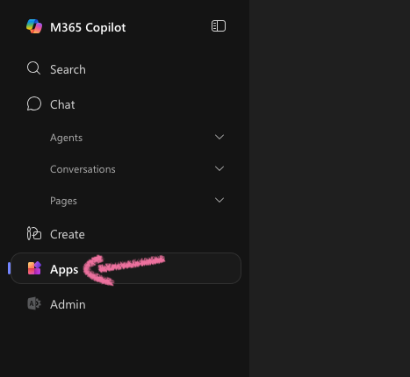Screen dimensions: 410x377
Task: Open the Create label in sidebar
Action: [68, 234]
